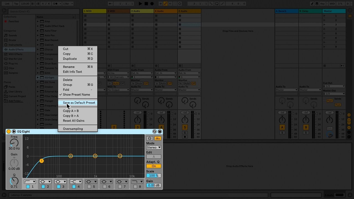The width and height of the screenshot is (354, 199).
Task: Select Cut from the context menu
Action: [78, 49]
